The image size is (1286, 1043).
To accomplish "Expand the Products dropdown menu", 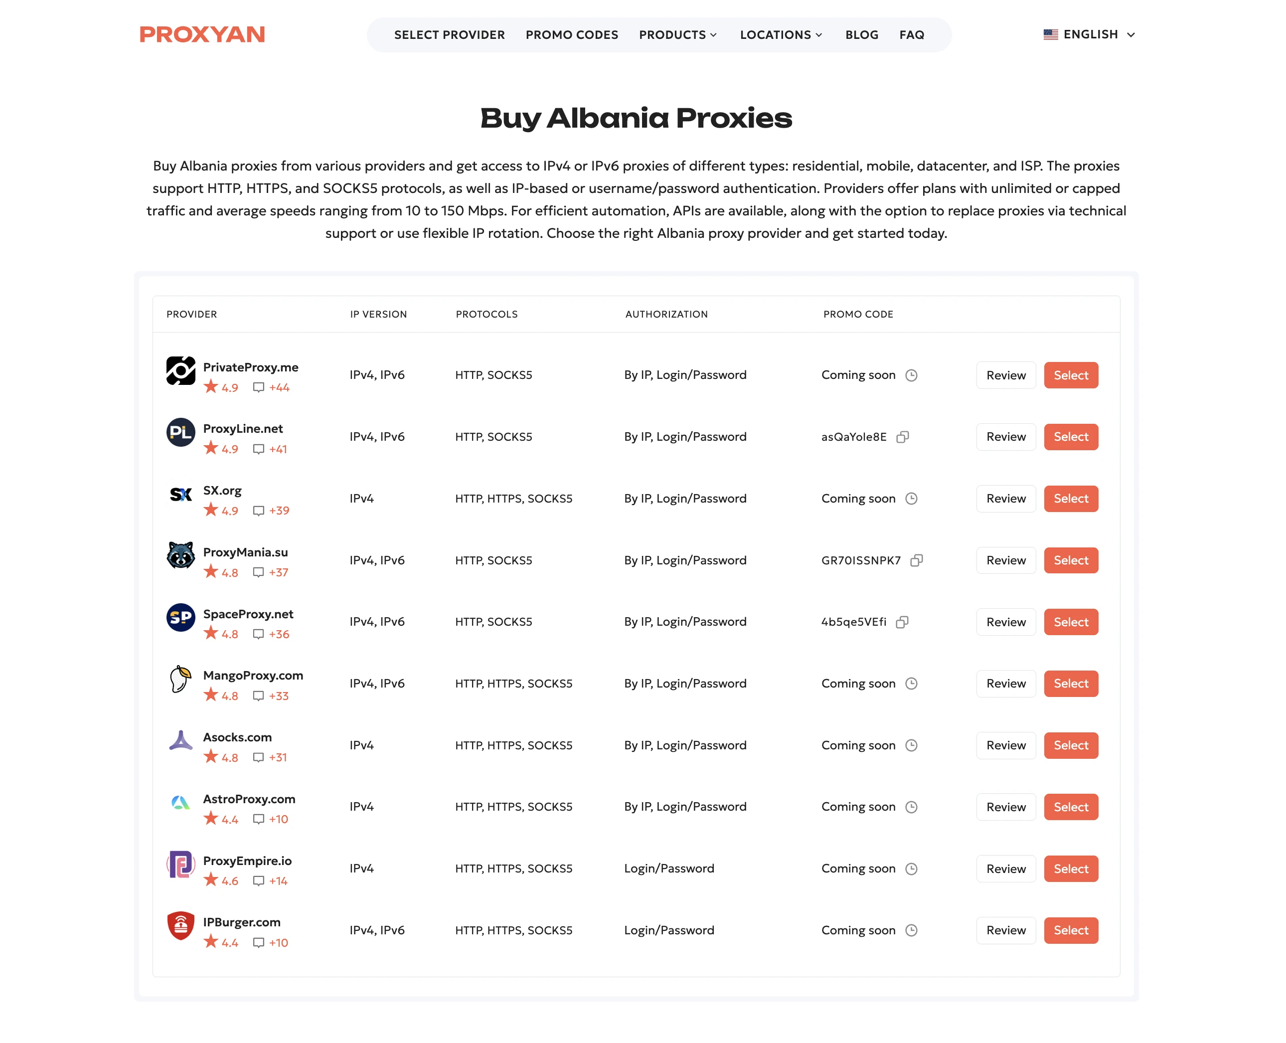I will [677, 35].
